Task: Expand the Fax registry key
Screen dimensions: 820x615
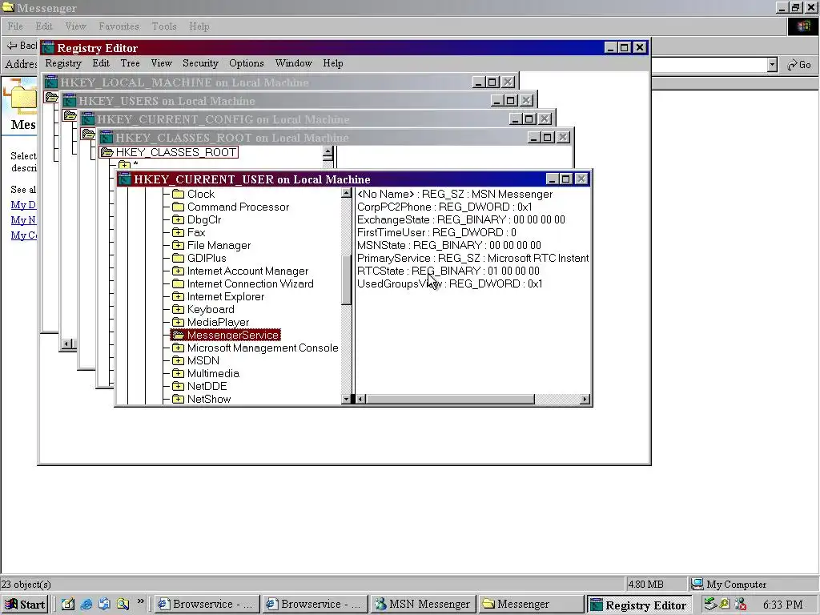Action: pyautogui.click(x=179, y=232)
